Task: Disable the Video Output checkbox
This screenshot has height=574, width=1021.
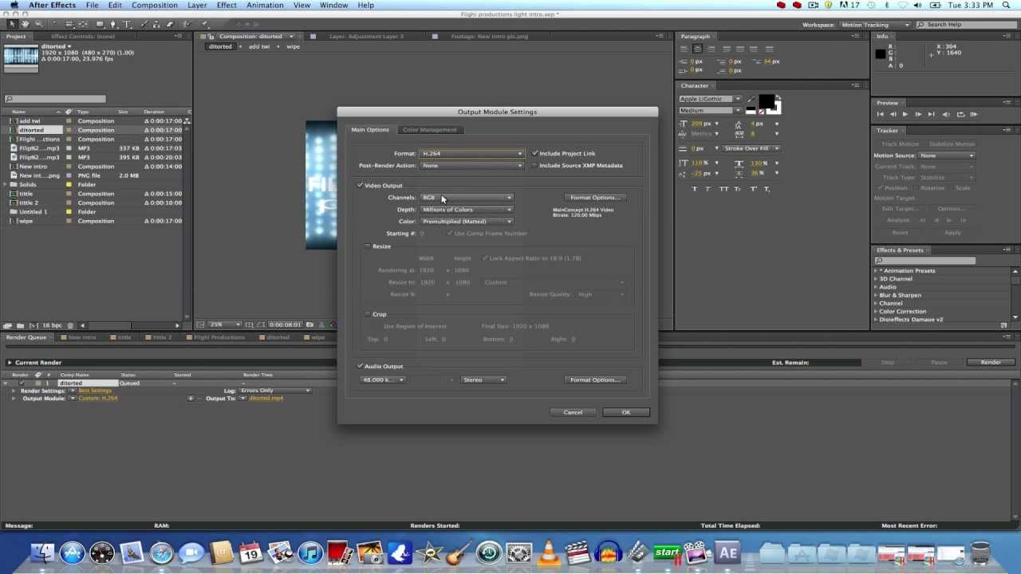Action: (361, 186)
